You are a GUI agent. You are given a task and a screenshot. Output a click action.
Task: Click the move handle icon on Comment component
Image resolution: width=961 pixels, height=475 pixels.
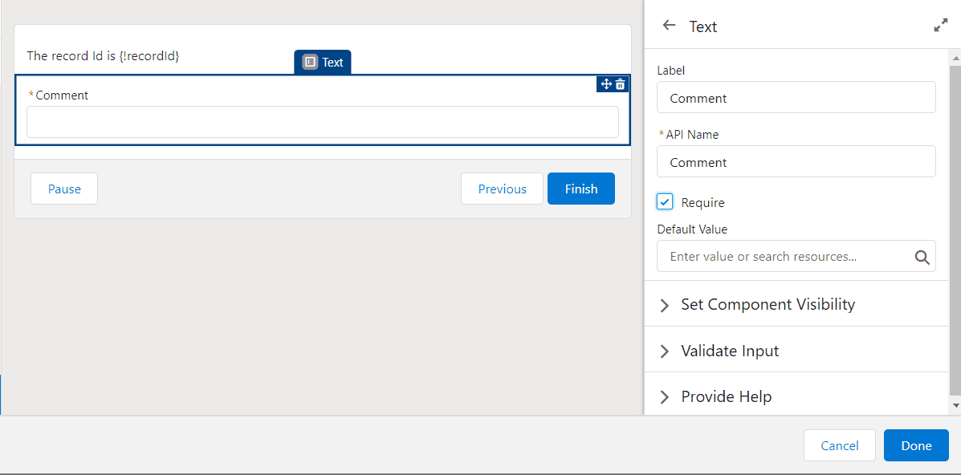606,84
